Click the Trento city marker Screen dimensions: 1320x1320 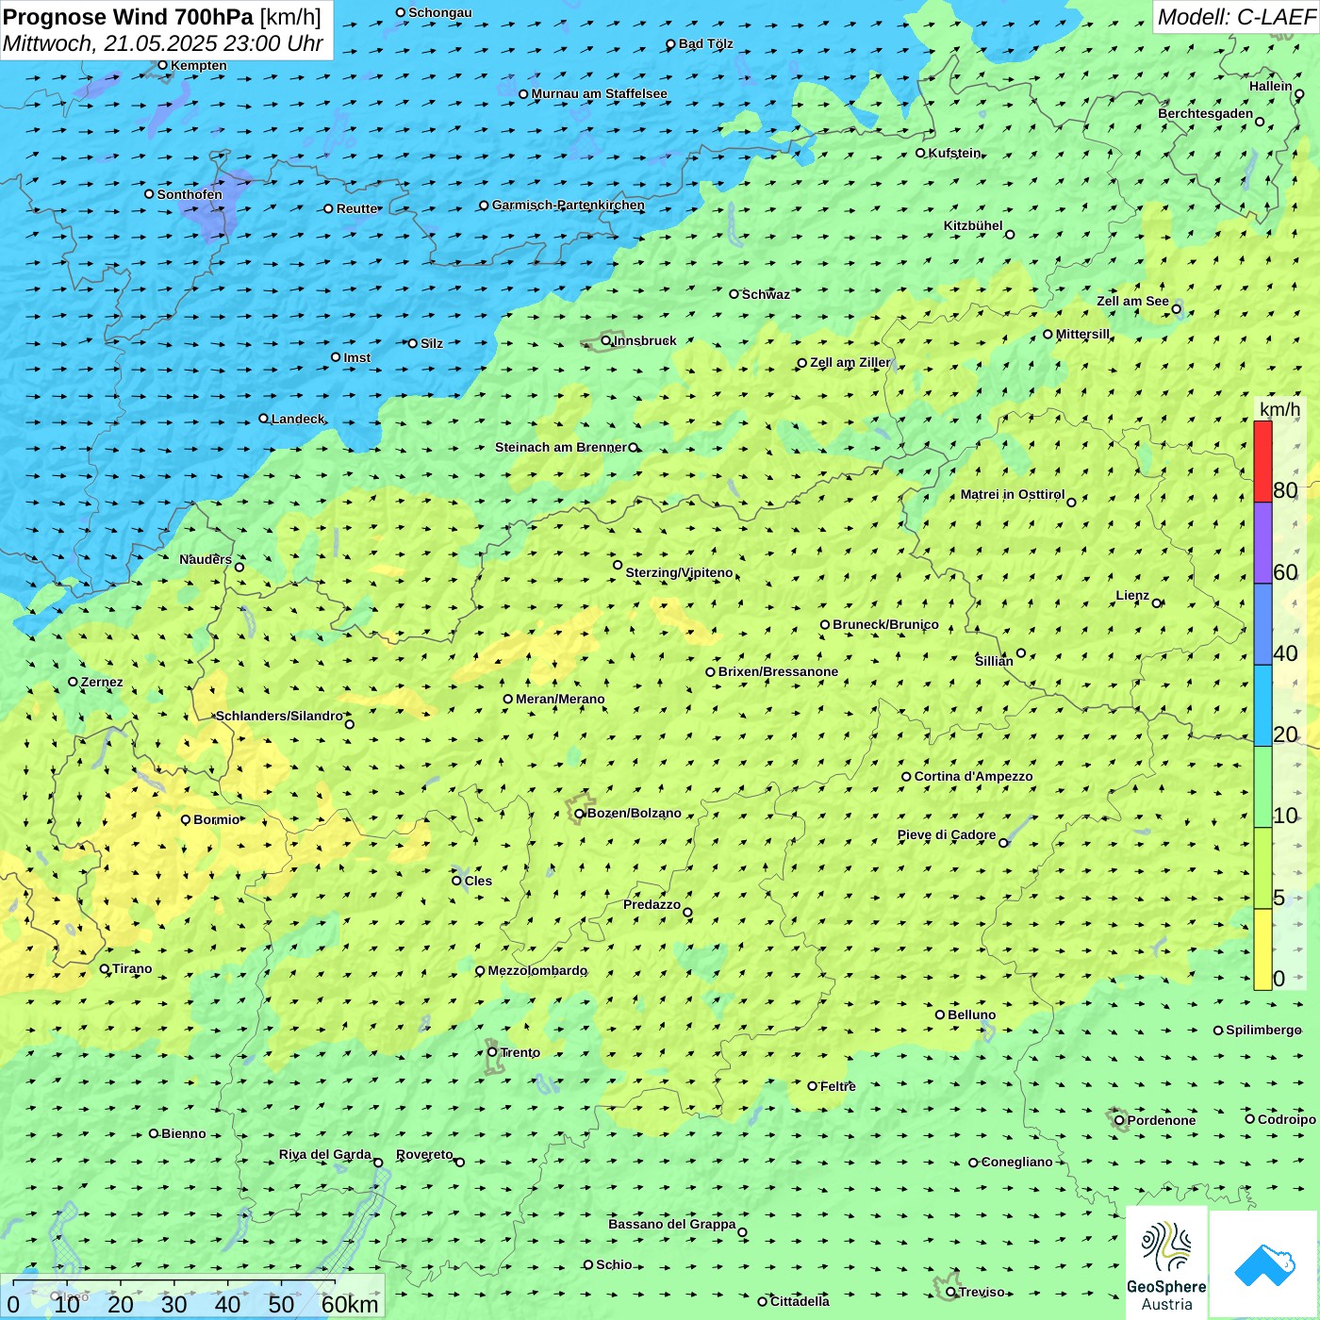point(492,1052)
